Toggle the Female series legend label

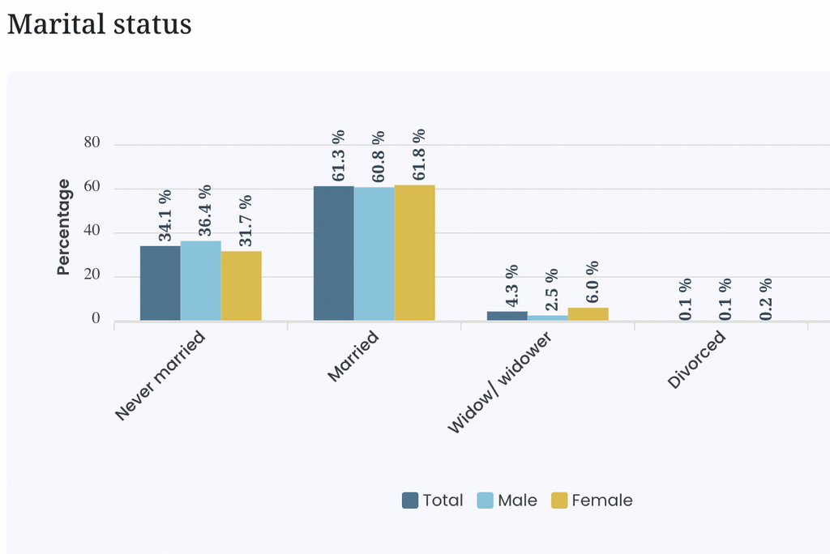[602, 500]
